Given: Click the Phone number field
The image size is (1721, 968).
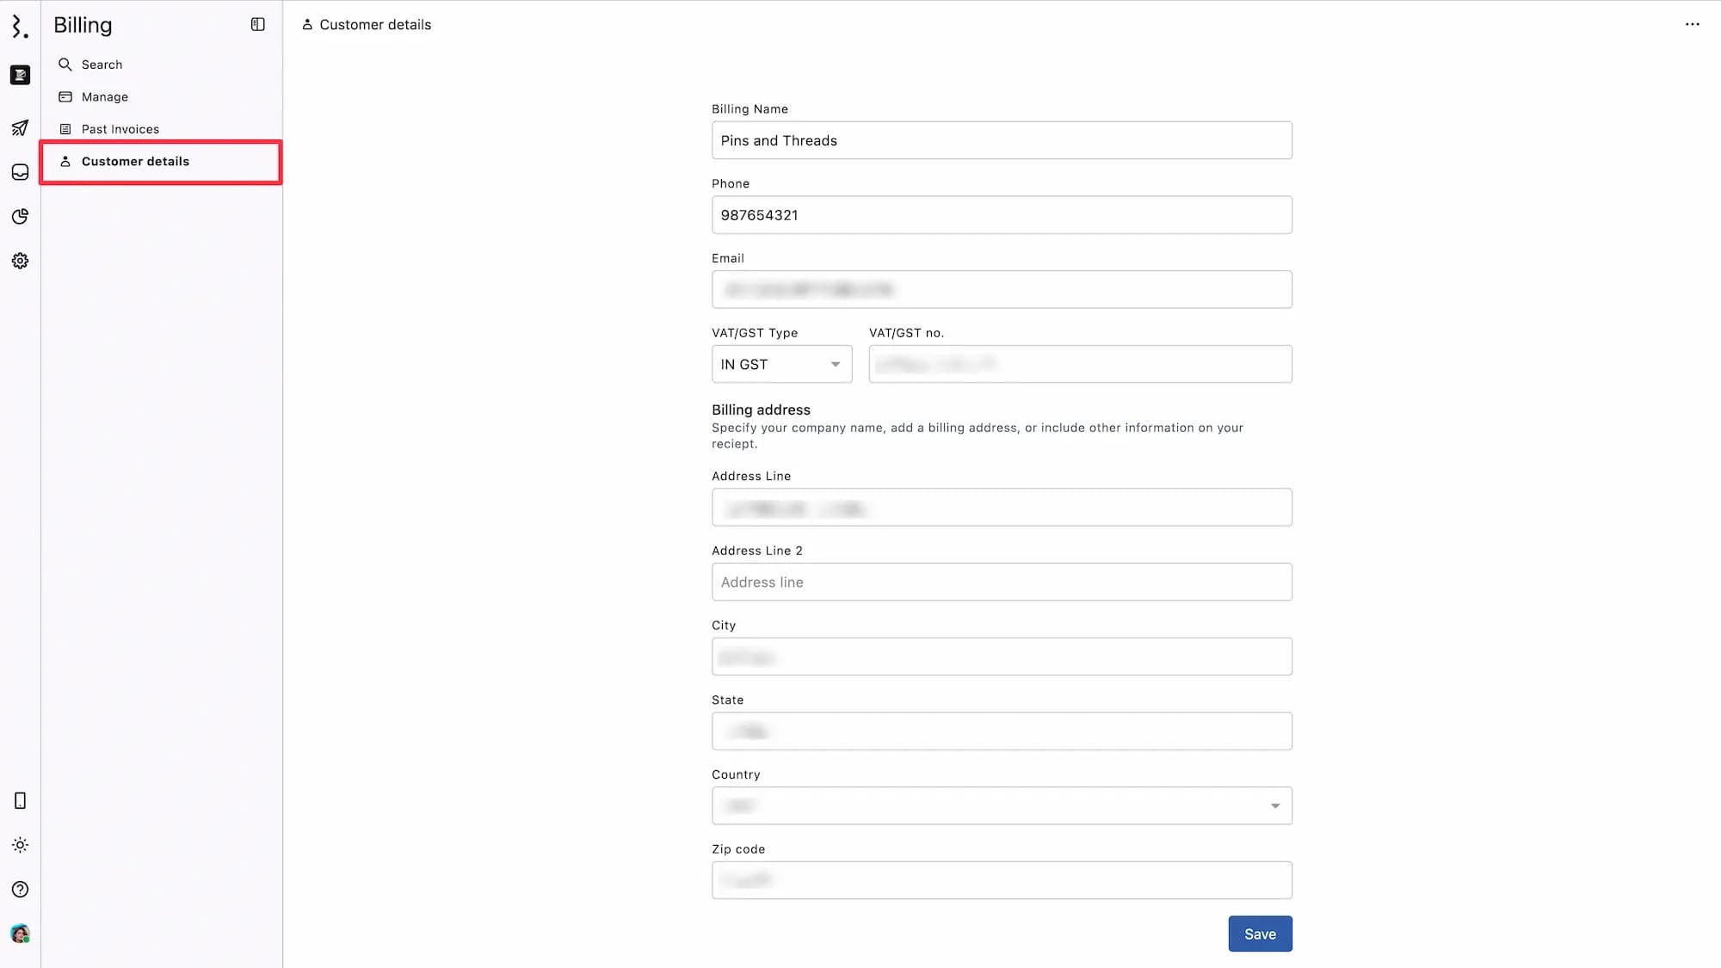Looking at the screenshot, I should (x=1002, y=215).
